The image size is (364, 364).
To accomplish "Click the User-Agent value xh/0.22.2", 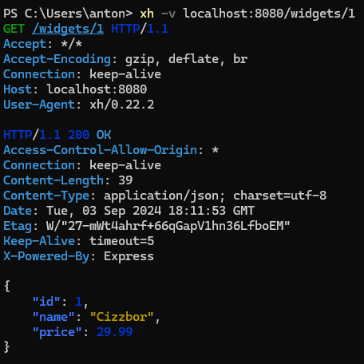I will pyautogui.click(x=122, y=105).
